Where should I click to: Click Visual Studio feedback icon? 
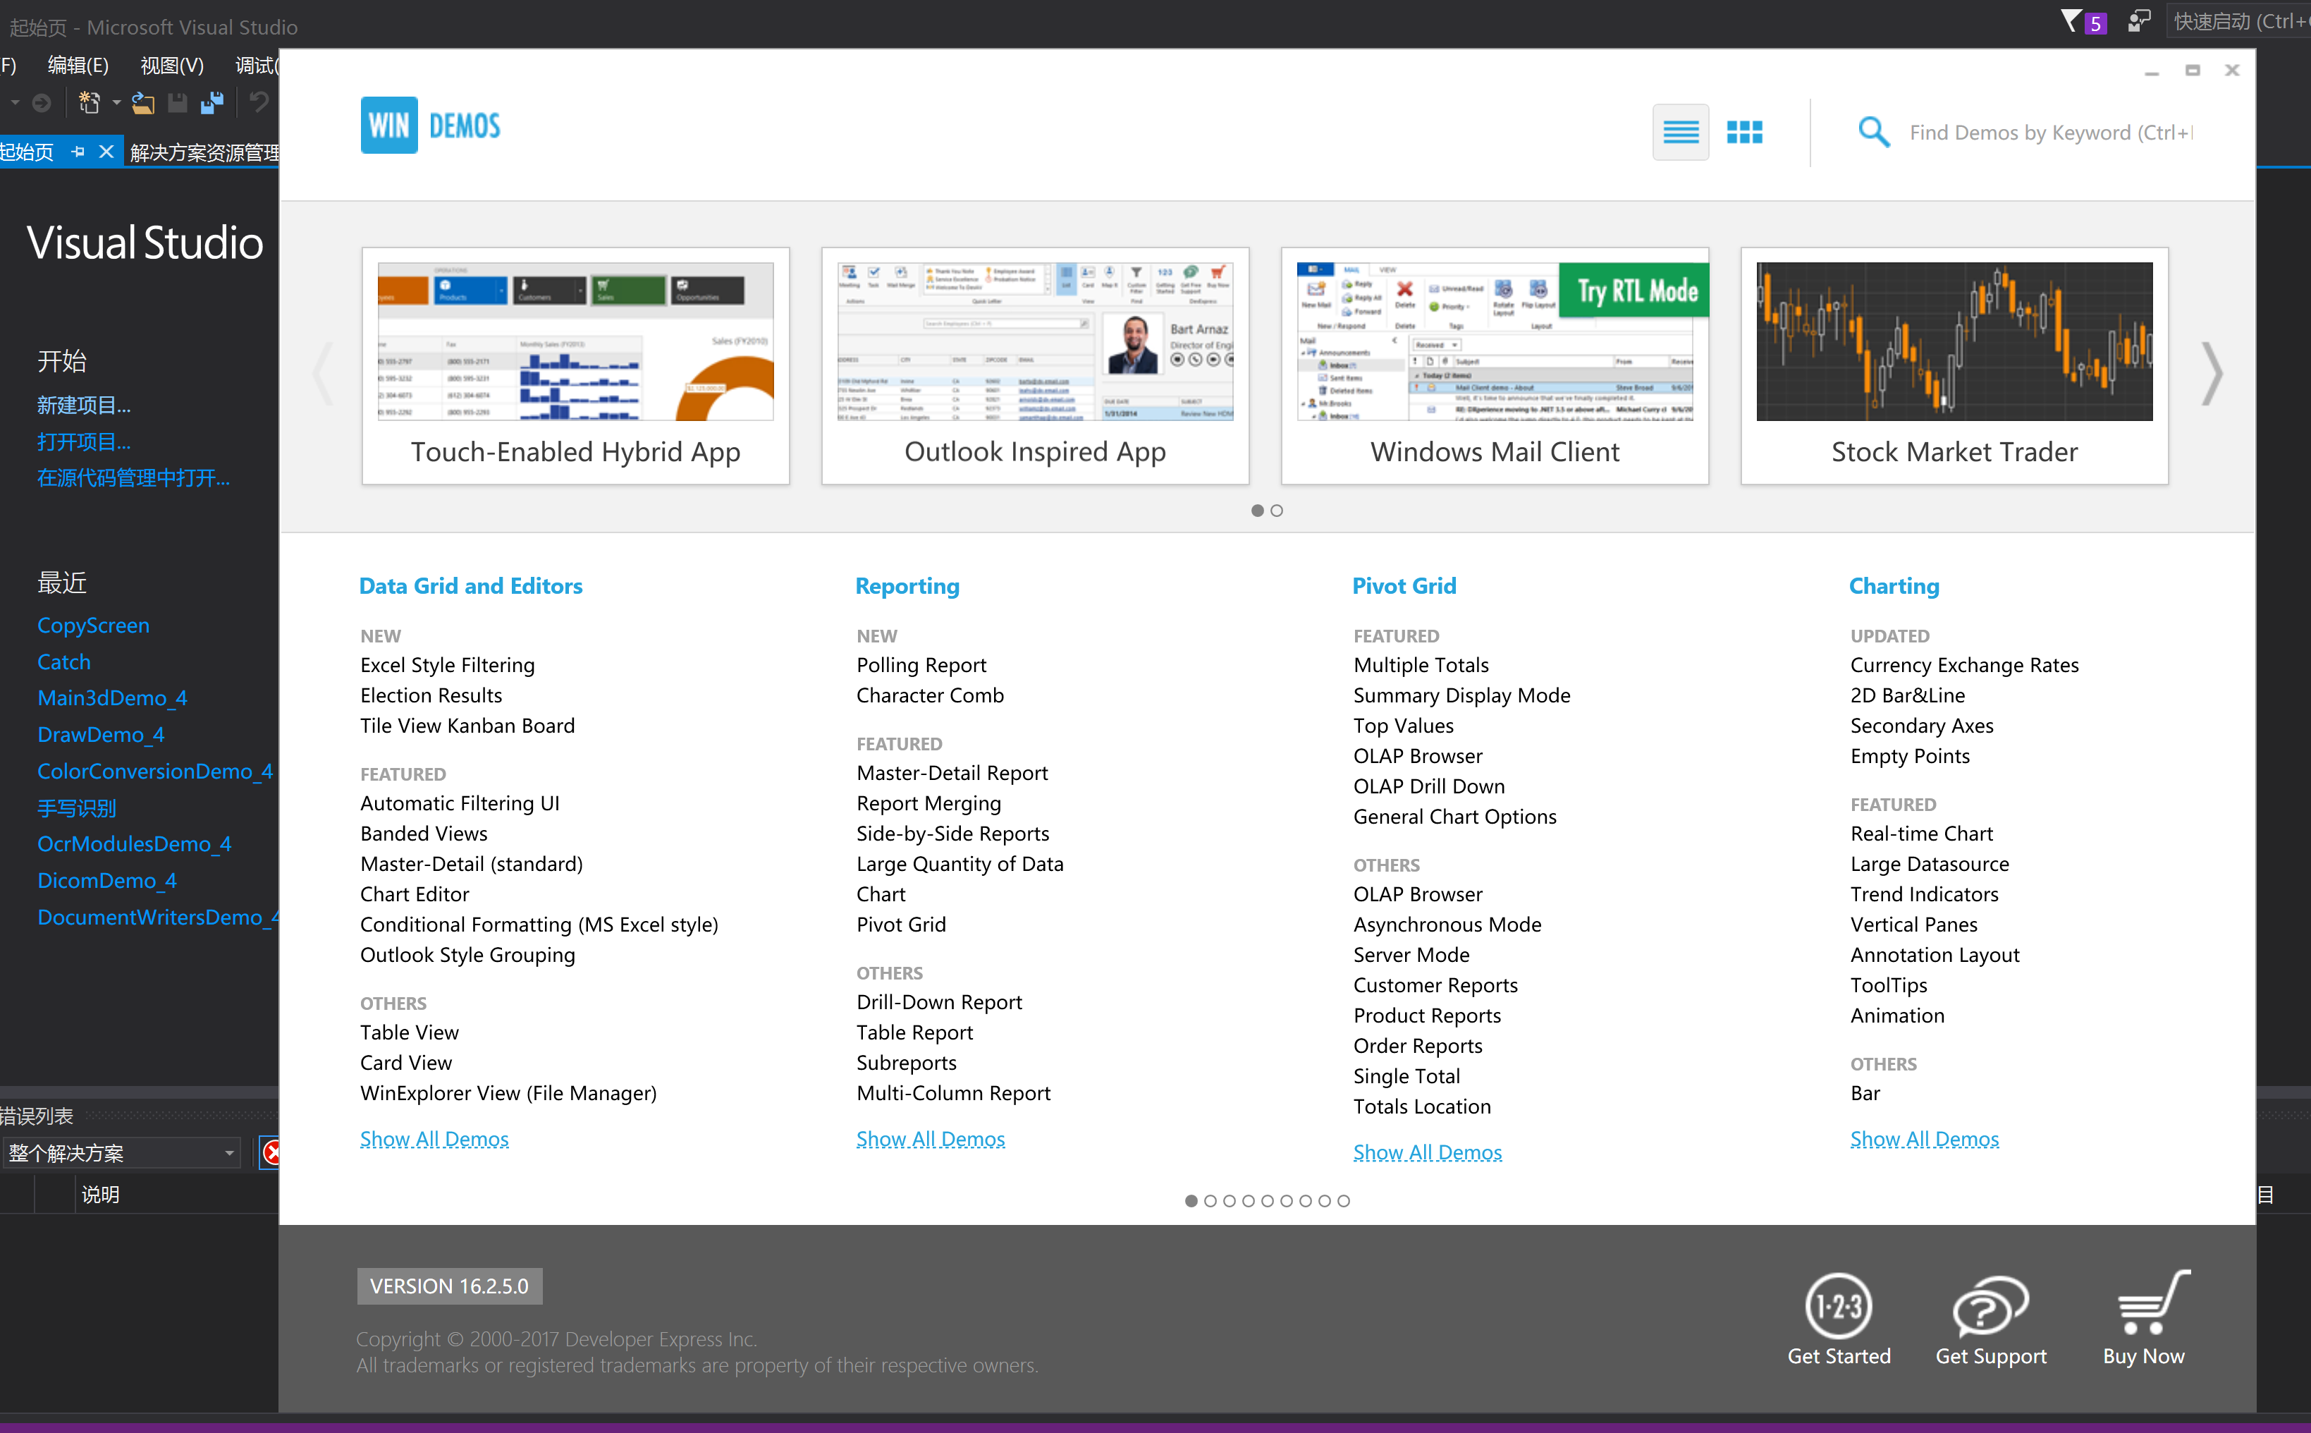coord(2138,21)
